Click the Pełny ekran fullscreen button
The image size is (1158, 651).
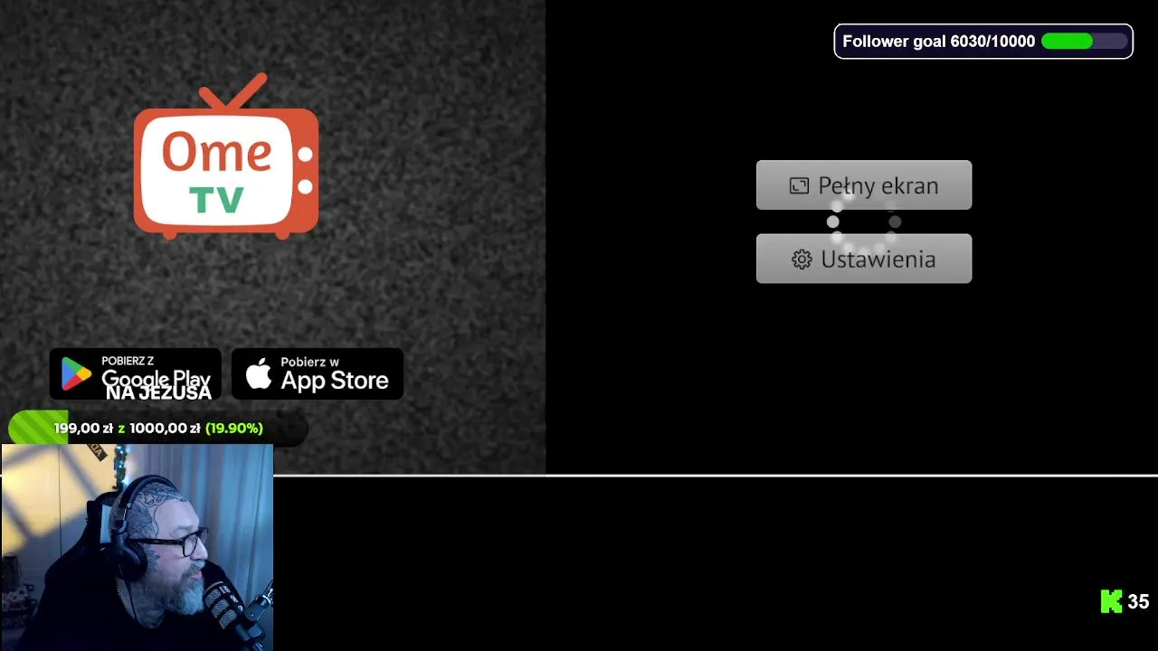pos(864,185)
